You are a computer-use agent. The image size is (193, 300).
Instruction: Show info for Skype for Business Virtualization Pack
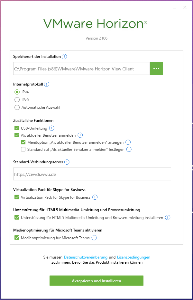coord(95,197)
